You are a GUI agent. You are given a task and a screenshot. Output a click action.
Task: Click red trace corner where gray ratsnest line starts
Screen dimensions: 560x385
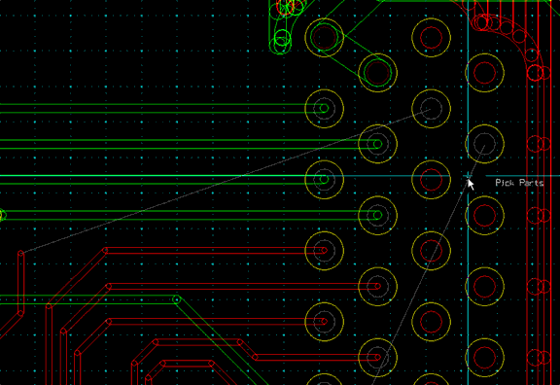20,253
